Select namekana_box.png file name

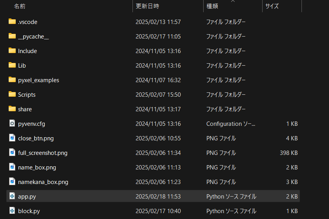43,182
